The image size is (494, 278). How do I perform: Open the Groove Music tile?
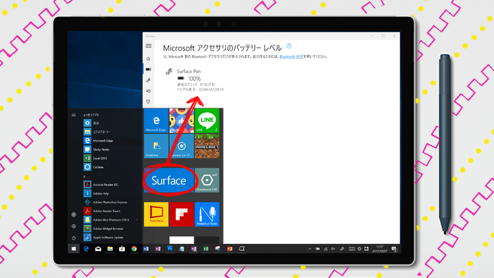182,146
